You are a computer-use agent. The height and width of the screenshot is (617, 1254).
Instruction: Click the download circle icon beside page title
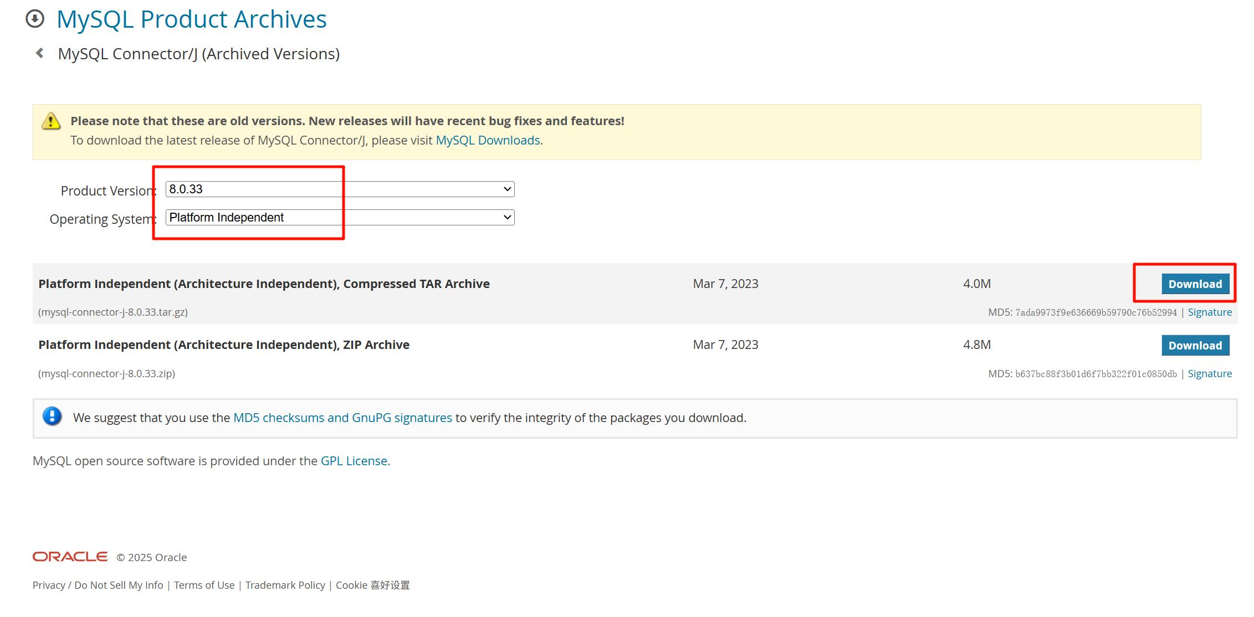(35, 19)
